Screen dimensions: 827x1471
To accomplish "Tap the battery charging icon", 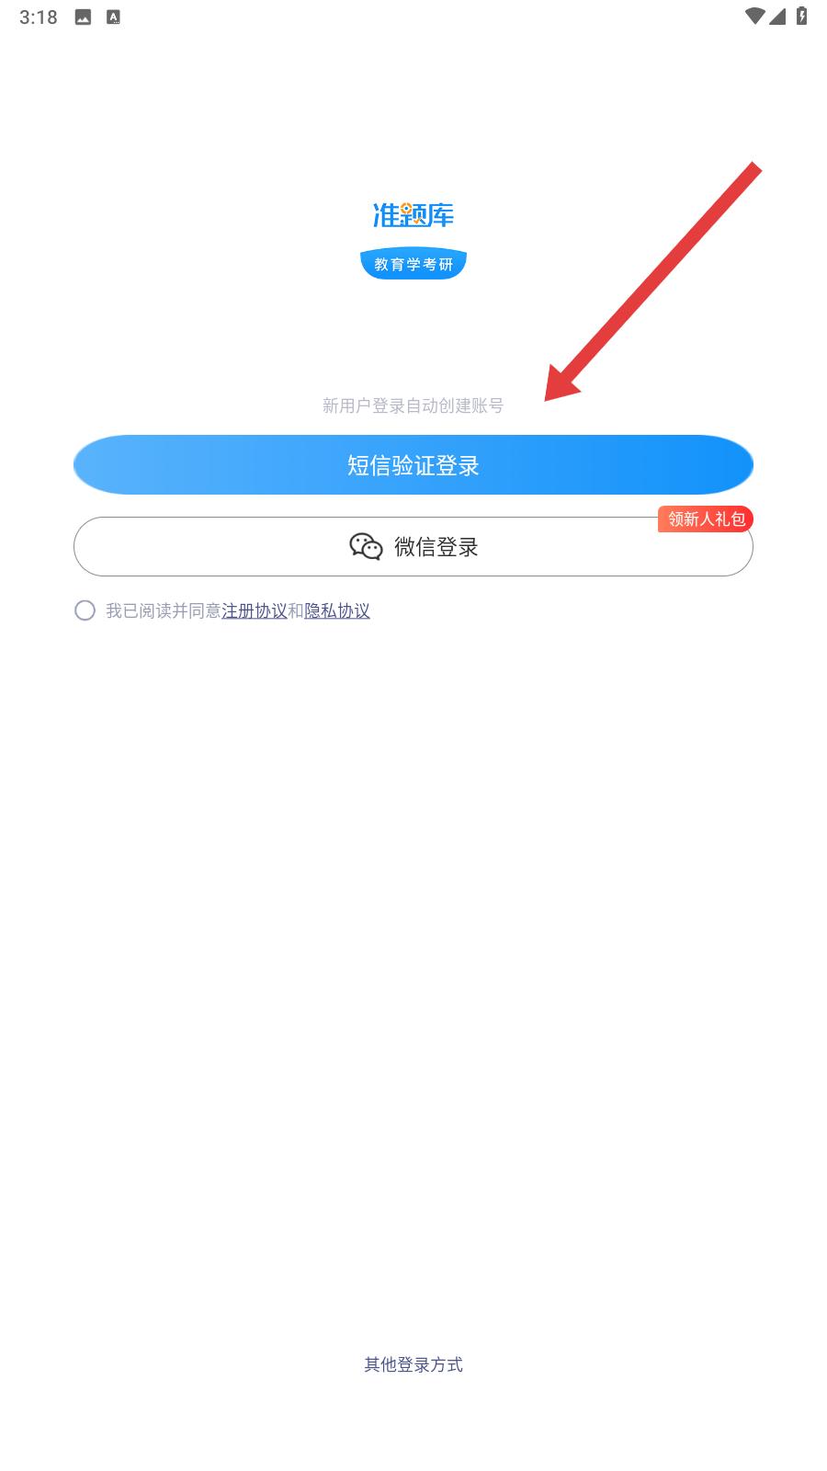I will tap(801, 16).
